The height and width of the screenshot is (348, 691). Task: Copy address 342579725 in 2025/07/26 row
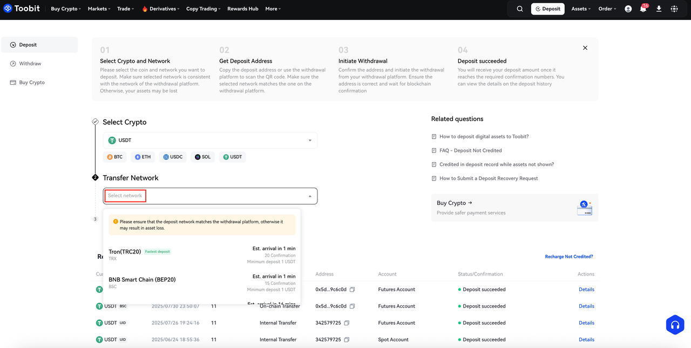point(347,323)
